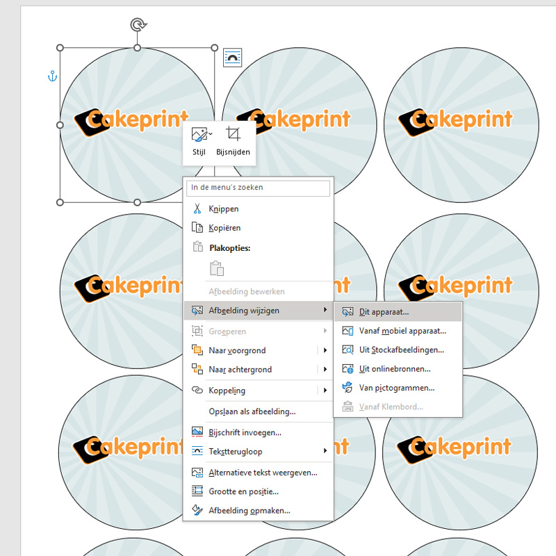
Task: Click the 'In de menu's zoeken' search field
Action: click(258, 188)
